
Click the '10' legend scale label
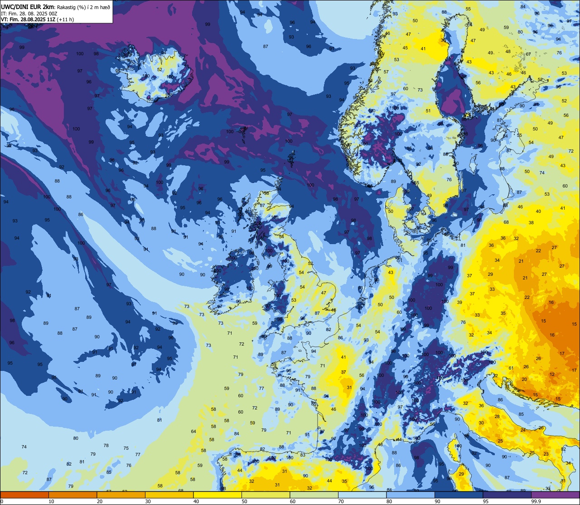pyautogui.click(x=51, y=501)
